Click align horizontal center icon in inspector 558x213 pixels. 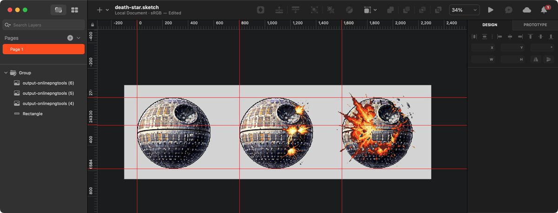[x=510, y=36]
